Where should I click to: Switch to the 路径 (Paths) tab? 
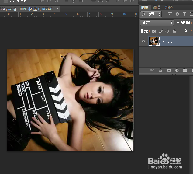point(169,7)
